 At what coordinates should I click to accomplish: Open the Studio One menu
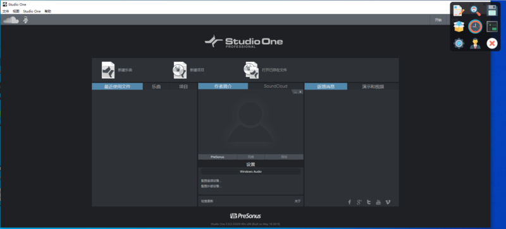(32, 11)
